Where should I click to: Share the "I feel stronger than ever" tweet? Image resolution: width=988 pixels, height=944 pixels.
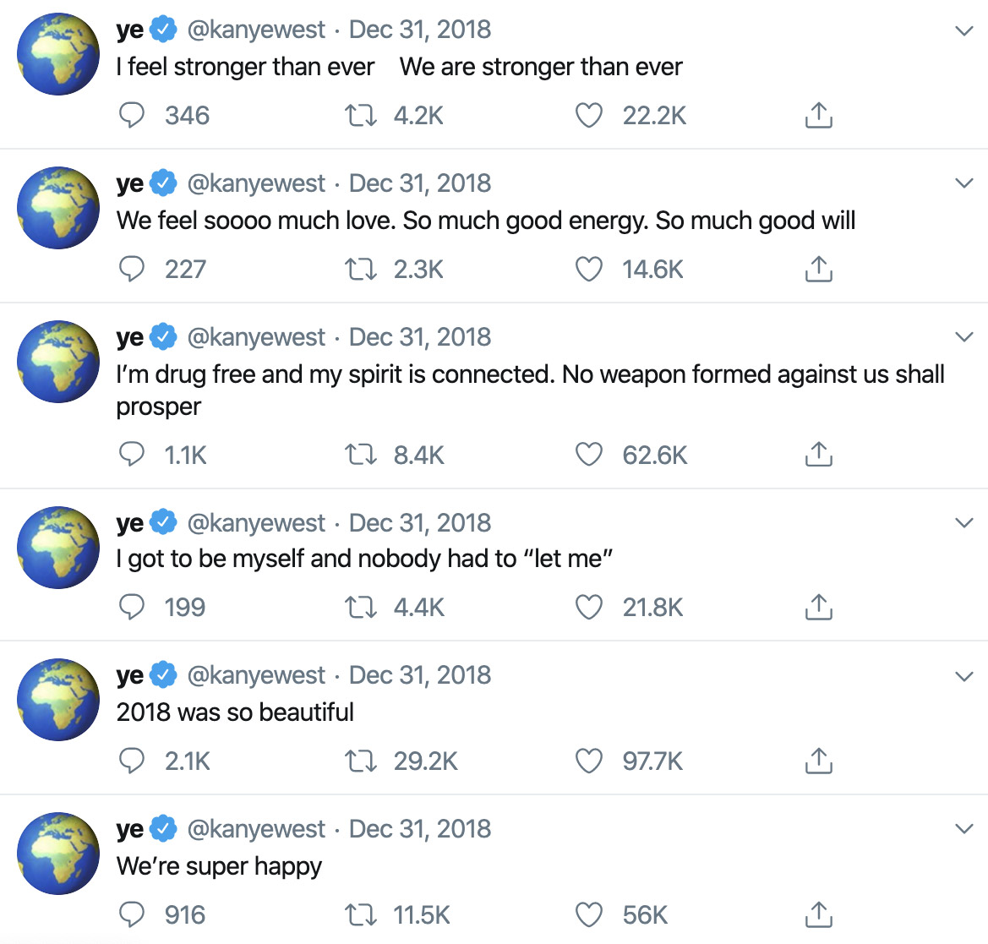tap(818, 115)
